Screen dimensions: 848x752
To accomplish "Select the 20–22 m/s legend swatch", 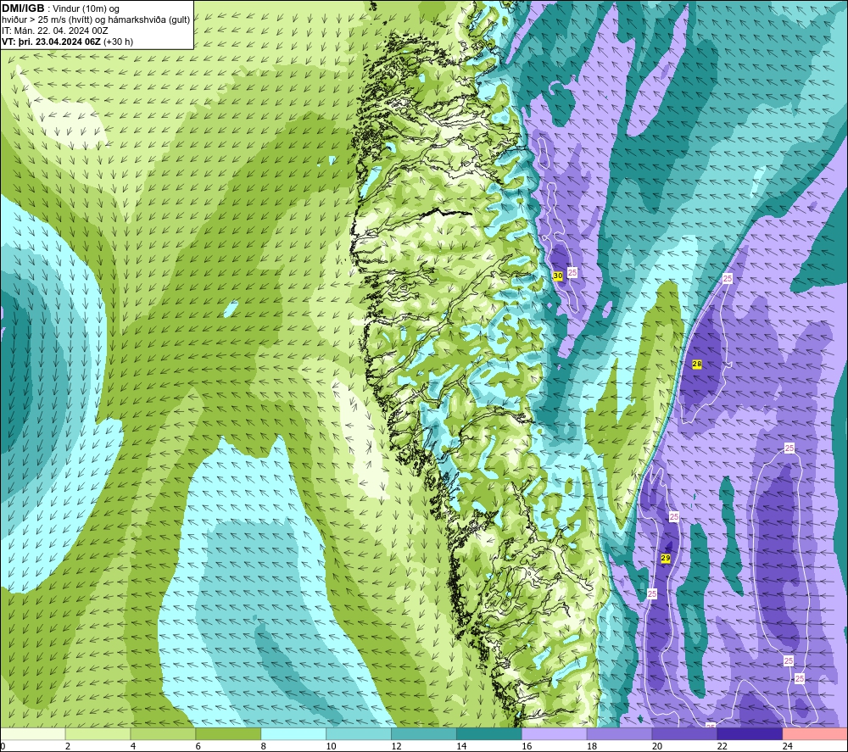I will coord(684,733).
